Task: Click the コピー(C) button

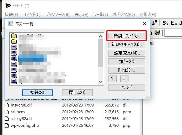Action: tap(127, 62)
